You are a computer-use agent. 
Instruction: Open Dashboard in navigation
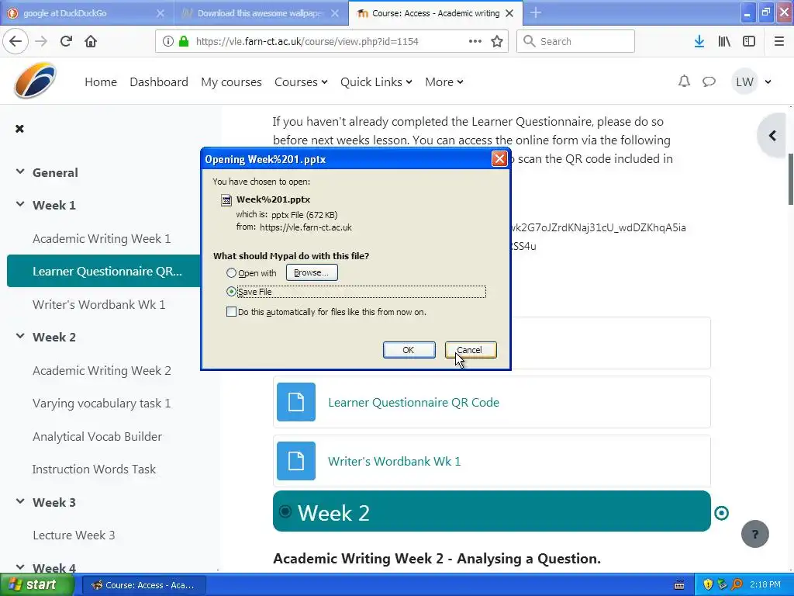(x=159, y=81)
